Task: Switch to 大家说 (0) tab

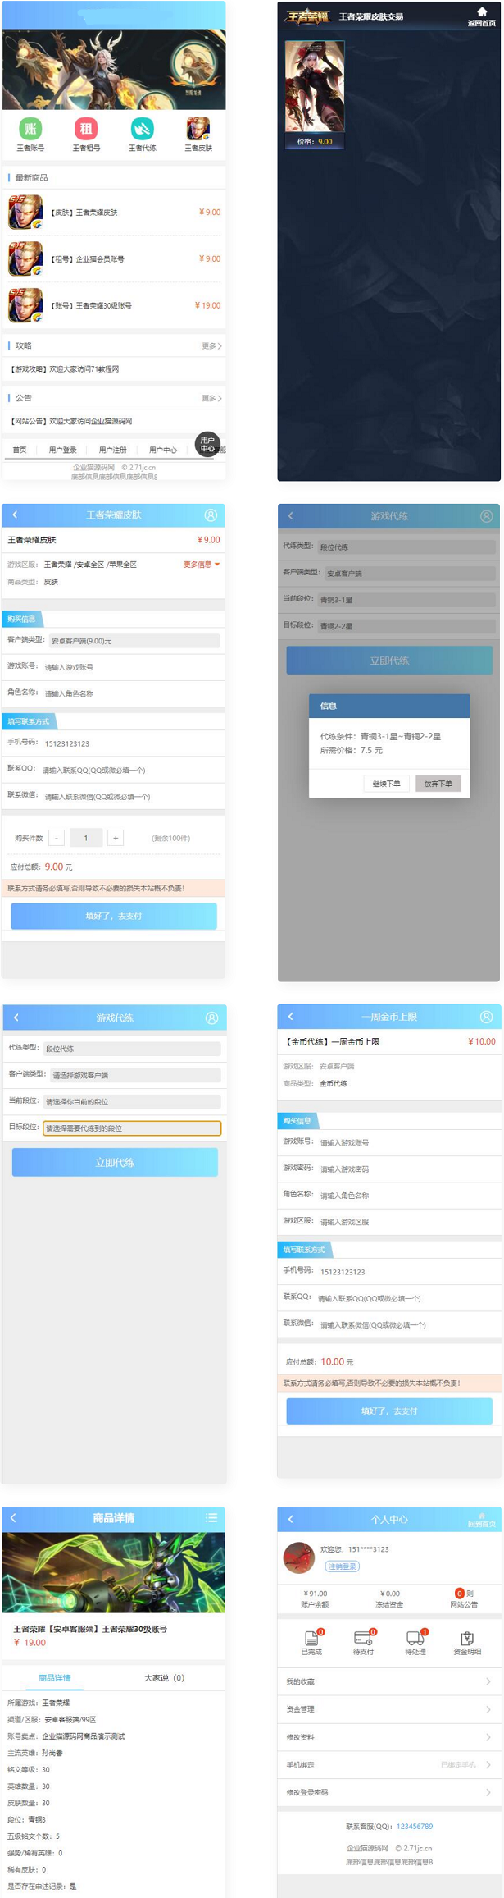Action: point(164,1677)
